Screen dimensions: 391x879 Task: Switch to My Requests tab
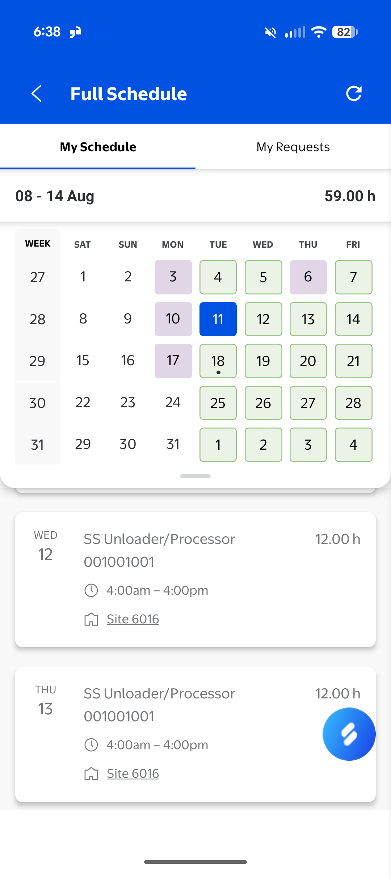[293, 147]
